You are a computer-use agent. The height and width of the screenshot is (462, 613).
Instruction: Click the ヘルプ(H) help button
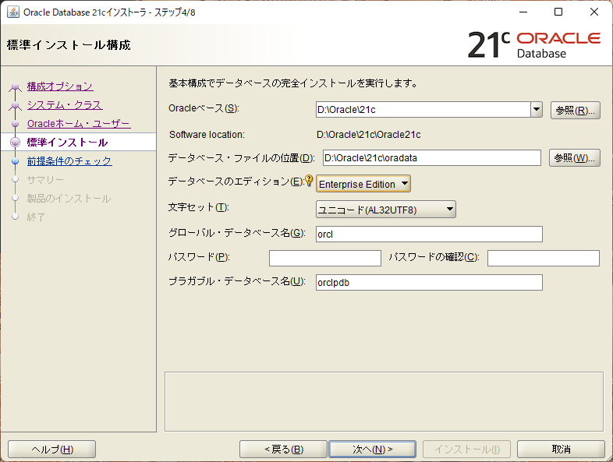click(x=52, y=450)
